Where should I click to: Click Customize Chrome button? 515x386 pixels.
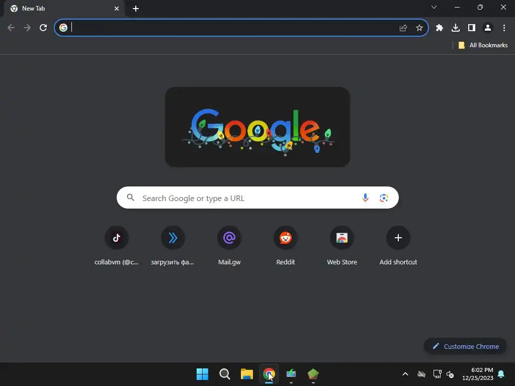tap(465, 346)
